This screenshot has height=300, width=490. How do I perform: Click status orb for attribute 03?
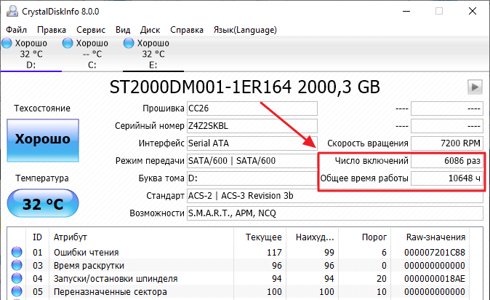[x=17, y=266]
